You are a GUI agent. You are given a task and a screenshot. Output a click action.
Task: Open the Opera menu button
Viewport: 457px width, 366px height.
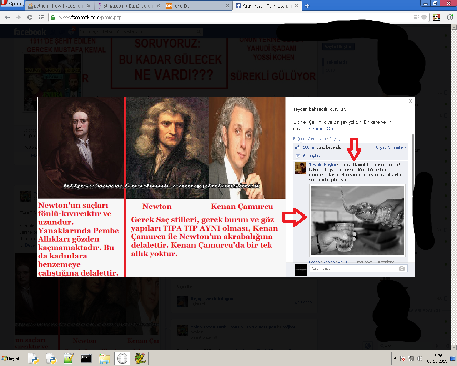(x=12, y=4)
